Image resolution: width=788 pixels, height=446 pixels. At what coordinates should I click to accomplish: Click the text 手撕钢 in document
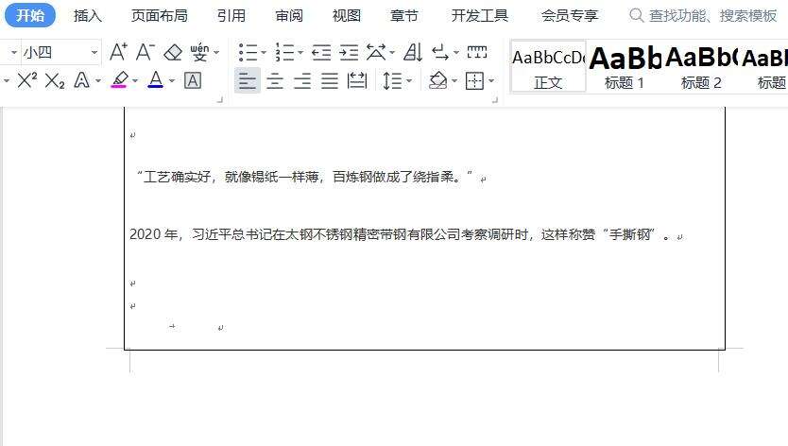point(629,234)
